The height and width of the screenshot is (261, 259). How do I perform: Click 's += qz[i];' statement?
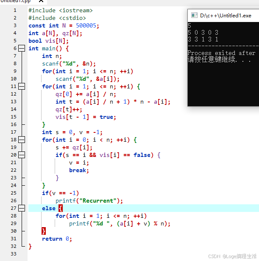click(x=74, y=148)
